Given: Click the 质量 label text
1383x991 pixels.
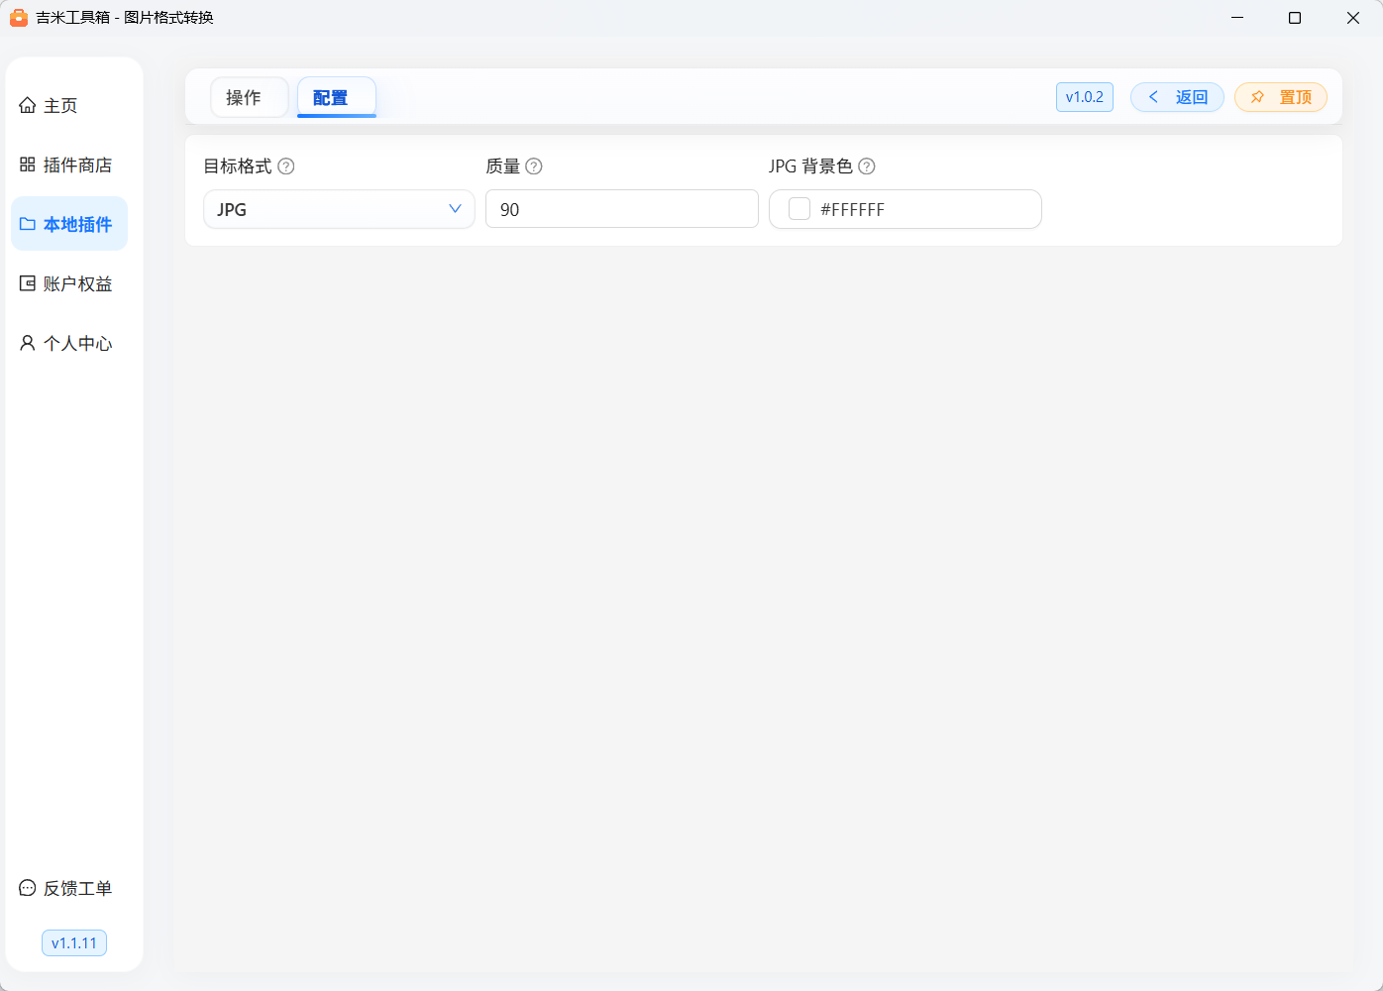Looking at the screenshot, I should coord(503,166).
